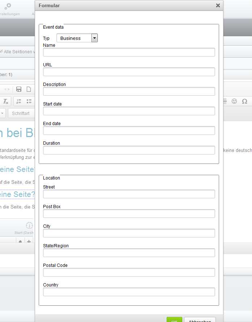The height and width of the screenshot is (322, 252).
Task: Focus the Description input box
Action: [x=129, y=91]
